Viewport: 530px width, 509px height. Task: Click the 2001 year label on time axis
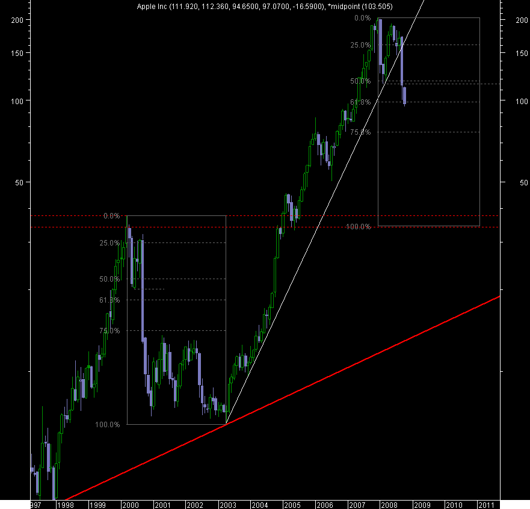point(162,505)
